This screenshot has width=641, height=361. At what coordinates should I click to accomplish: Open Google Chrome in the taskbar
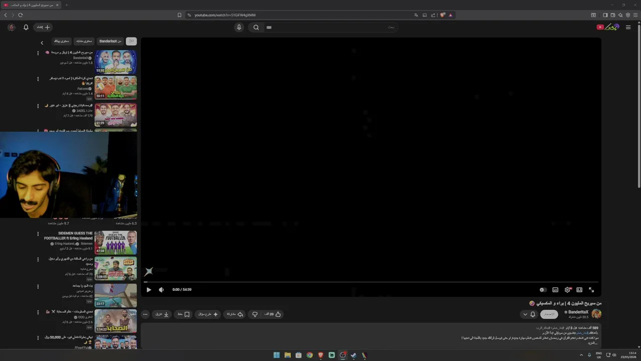pyautogui.click(x=309, y=355)
